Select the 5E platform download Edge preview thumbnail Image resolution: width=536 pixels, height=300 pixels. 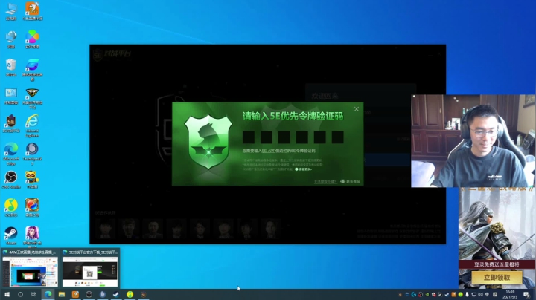click(x=90, y=268)
